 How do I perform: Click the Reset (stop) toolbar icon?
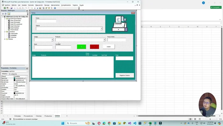point(37,8)
